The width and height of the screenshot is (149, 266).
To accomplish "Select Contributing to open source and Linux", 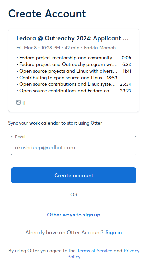I will 61,78.
